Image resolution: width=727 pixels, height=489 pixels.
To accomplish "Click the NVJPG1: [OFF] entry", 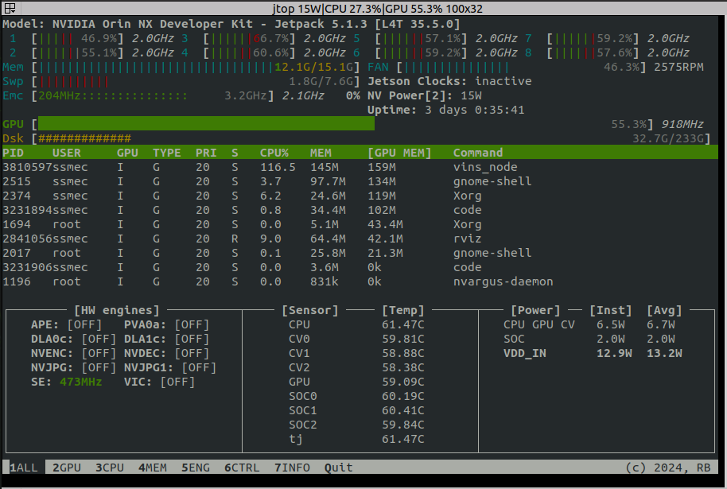I will click(169, 367).
